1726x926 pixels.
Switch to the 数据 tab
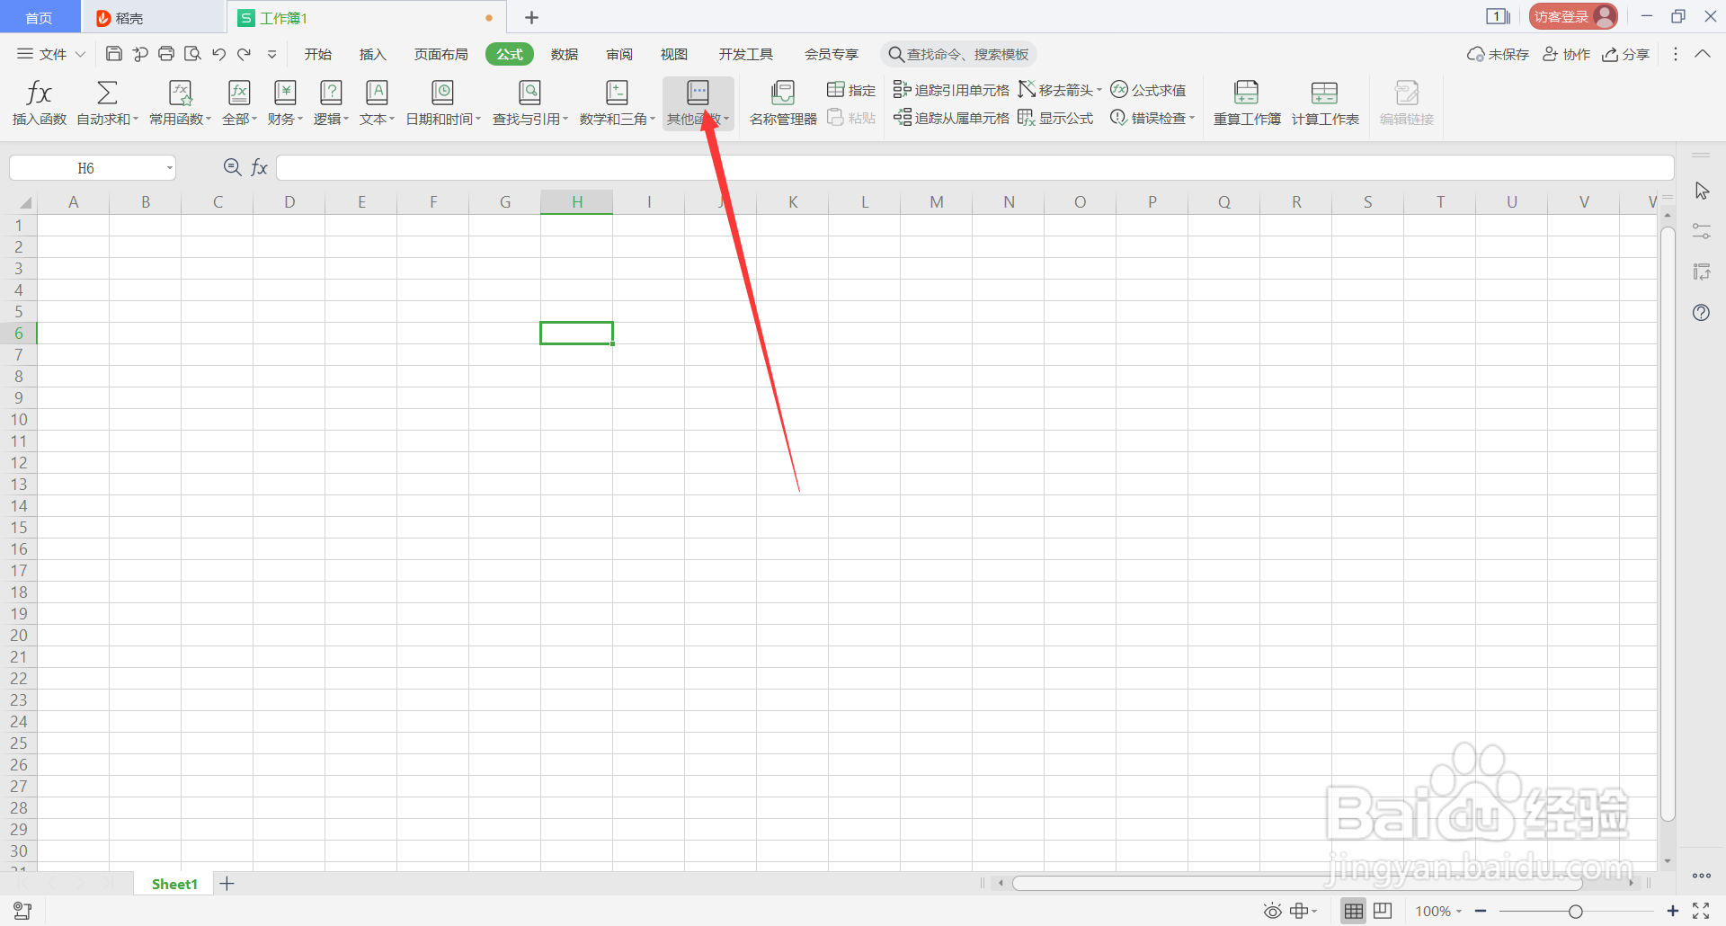click(565, 54)
